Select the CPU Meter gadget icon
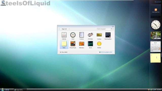Viewport: 162px width, 91px height. coord(90,35)
